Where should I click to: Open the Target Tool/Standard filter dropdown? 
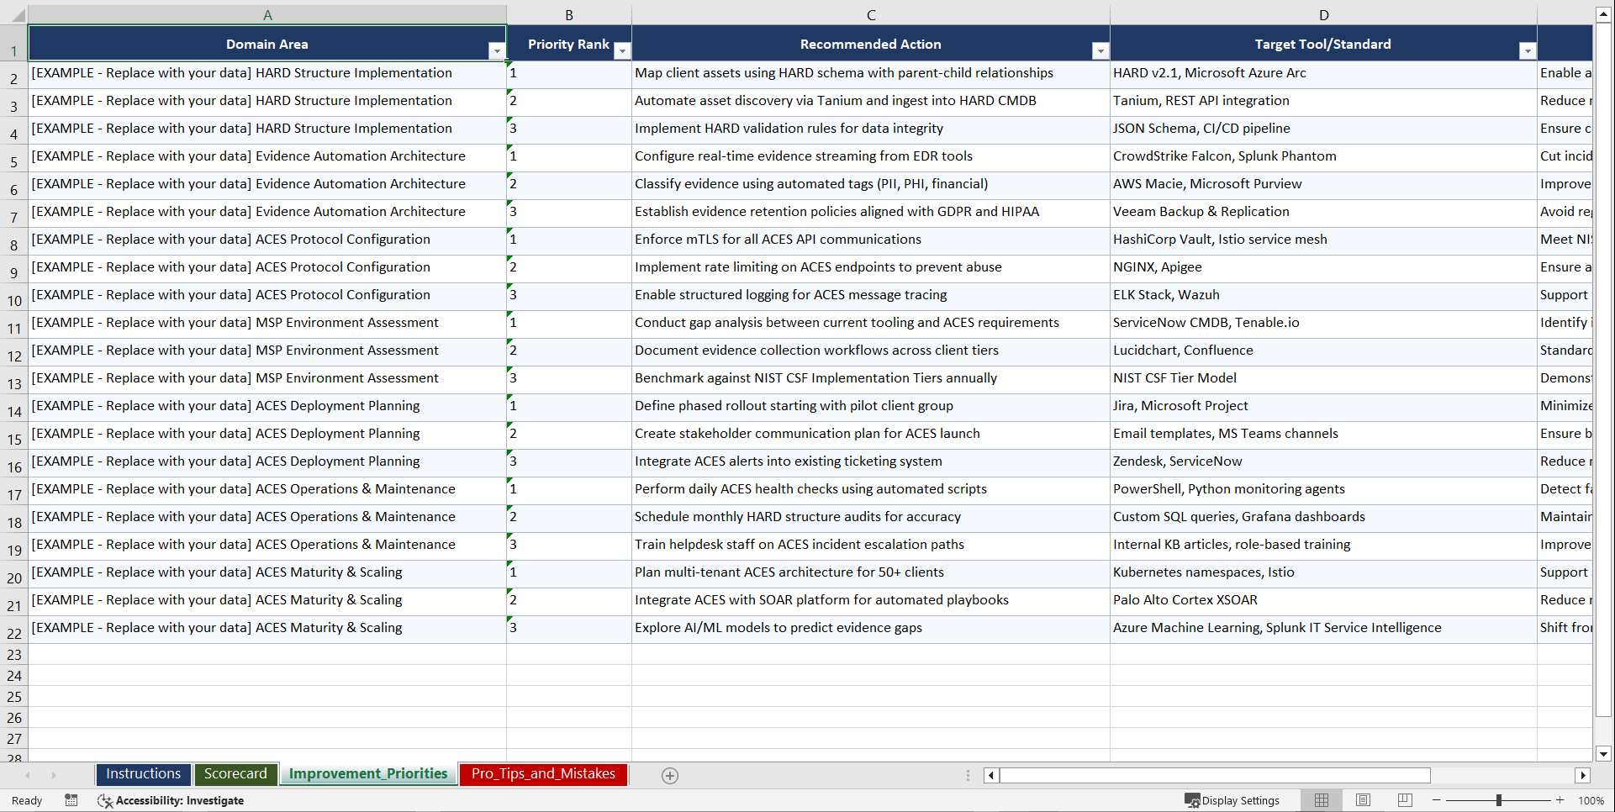(1528, 50)
